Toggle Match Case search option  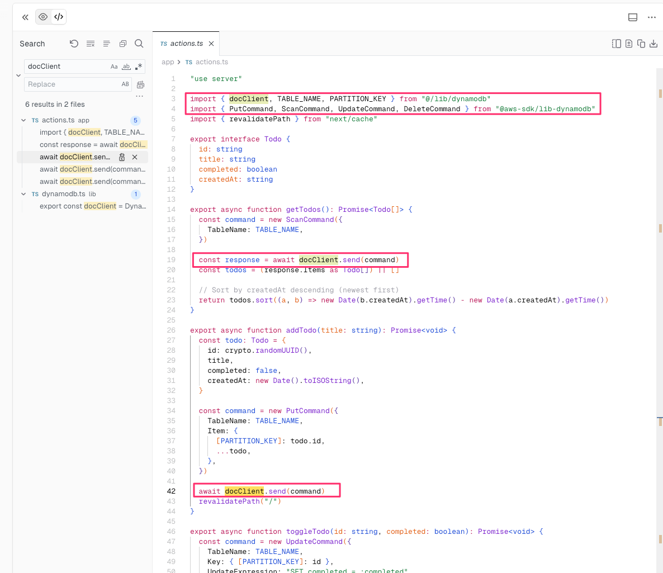coord(114,67)
